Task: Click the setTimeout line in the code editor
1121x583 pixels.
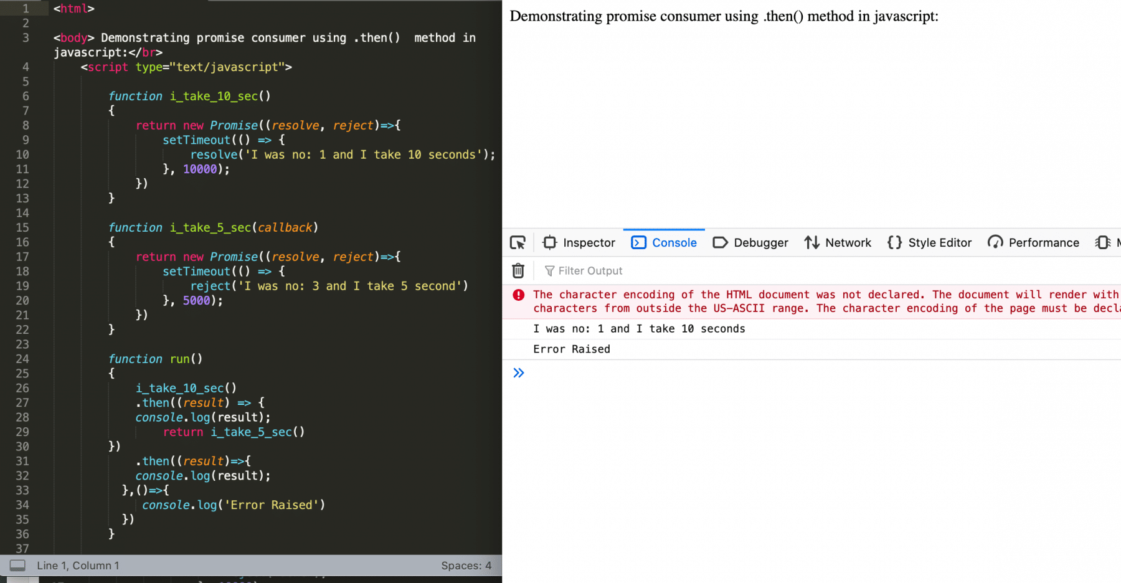Action: click(197, 140)
